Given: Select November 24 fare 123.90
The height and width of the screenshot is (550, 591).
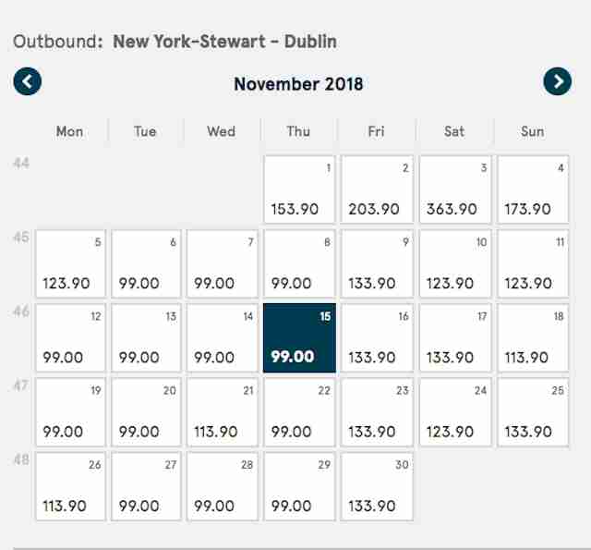Looking at the screenshot, I should point(455,412).
